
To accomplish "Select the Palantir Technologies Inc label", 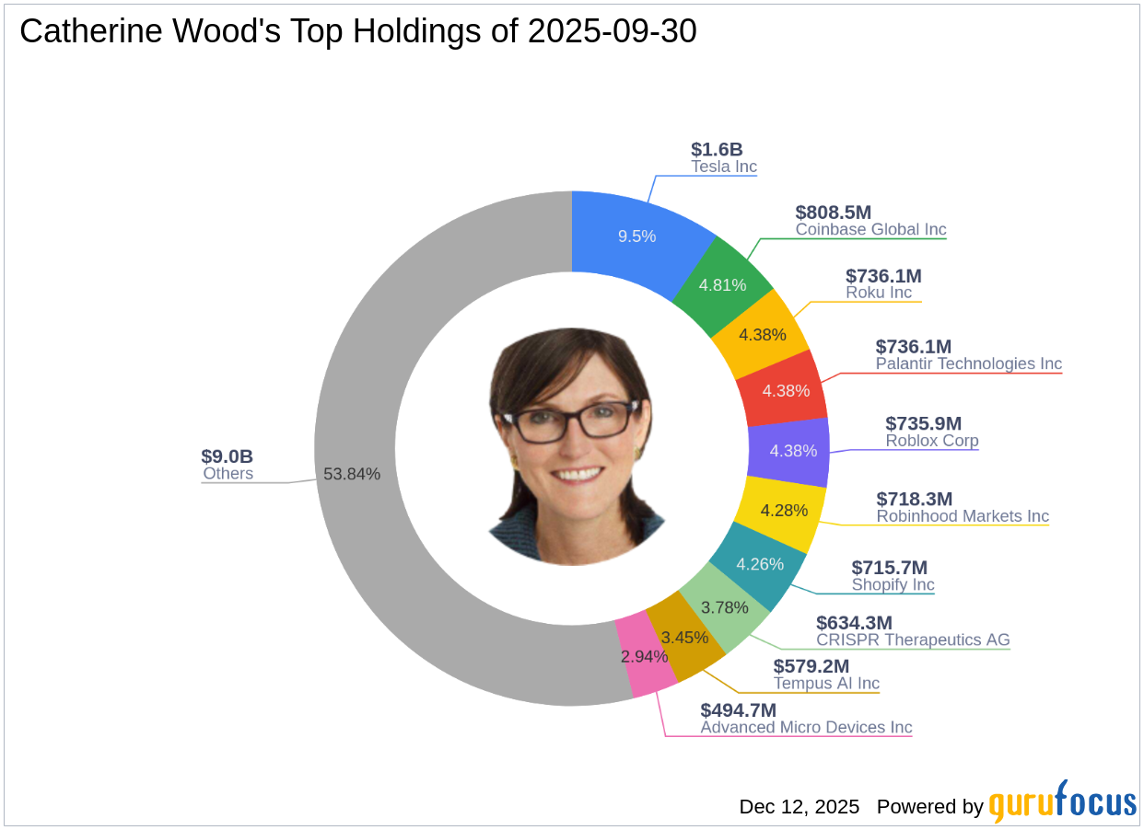I will [x=969, y=363].
